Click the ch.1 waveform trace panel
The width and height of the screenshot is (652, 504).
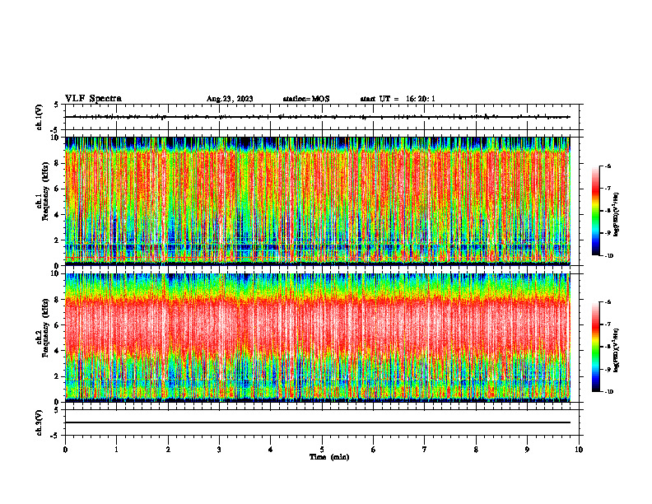(322, 117)
